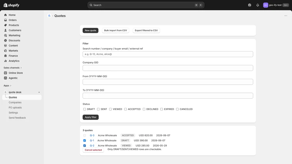Click the Apply filter button
This screenshot has width=292, height=164.
click(x=91, y=117)
